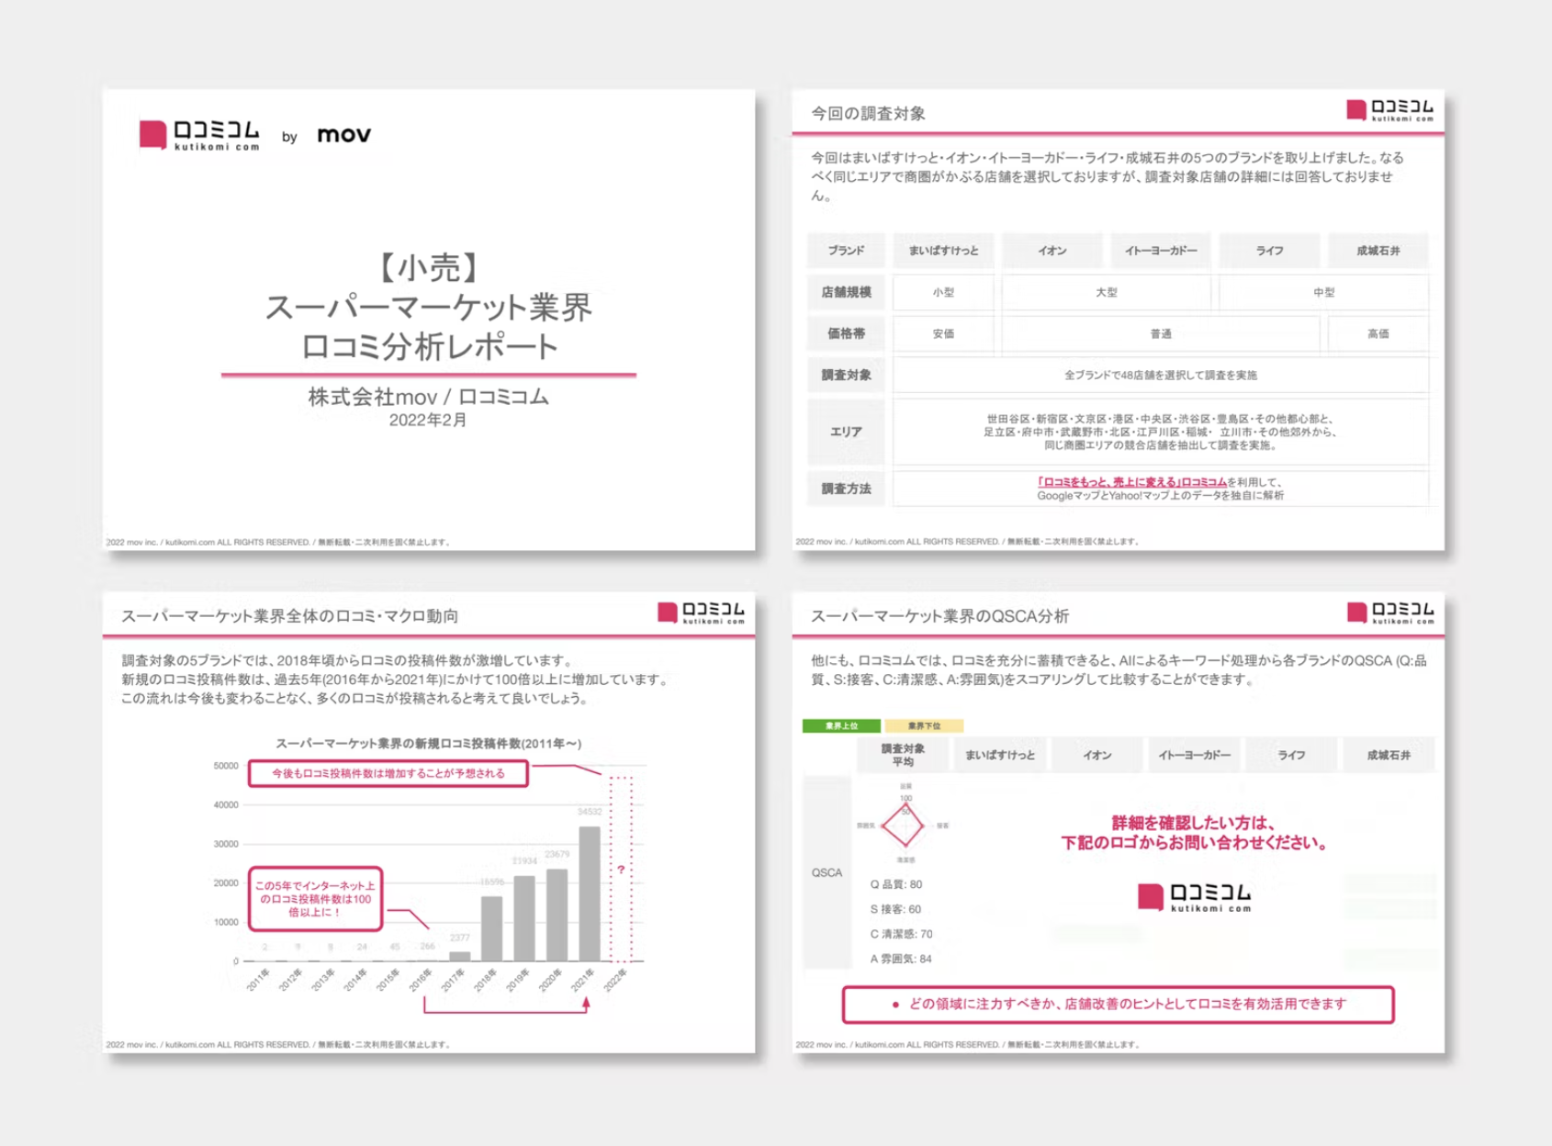Click the yellow 業界下位 legend swatch
The width and height of the screenshot is (1552, 1146).
[924, 725]
